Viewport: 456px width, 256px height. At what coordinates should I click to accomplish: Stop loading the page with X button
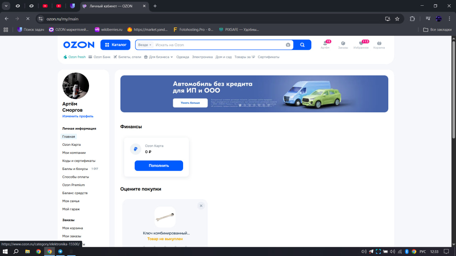point(28,19)
